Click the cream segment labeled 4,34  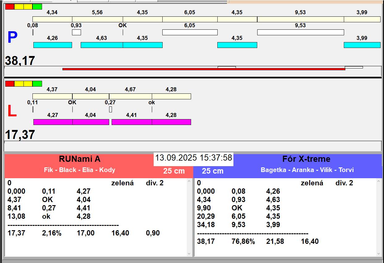[x=52, y=19]
